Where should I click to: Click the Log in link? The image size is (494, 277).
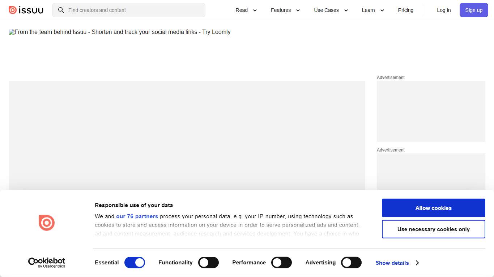pos(444,10)
